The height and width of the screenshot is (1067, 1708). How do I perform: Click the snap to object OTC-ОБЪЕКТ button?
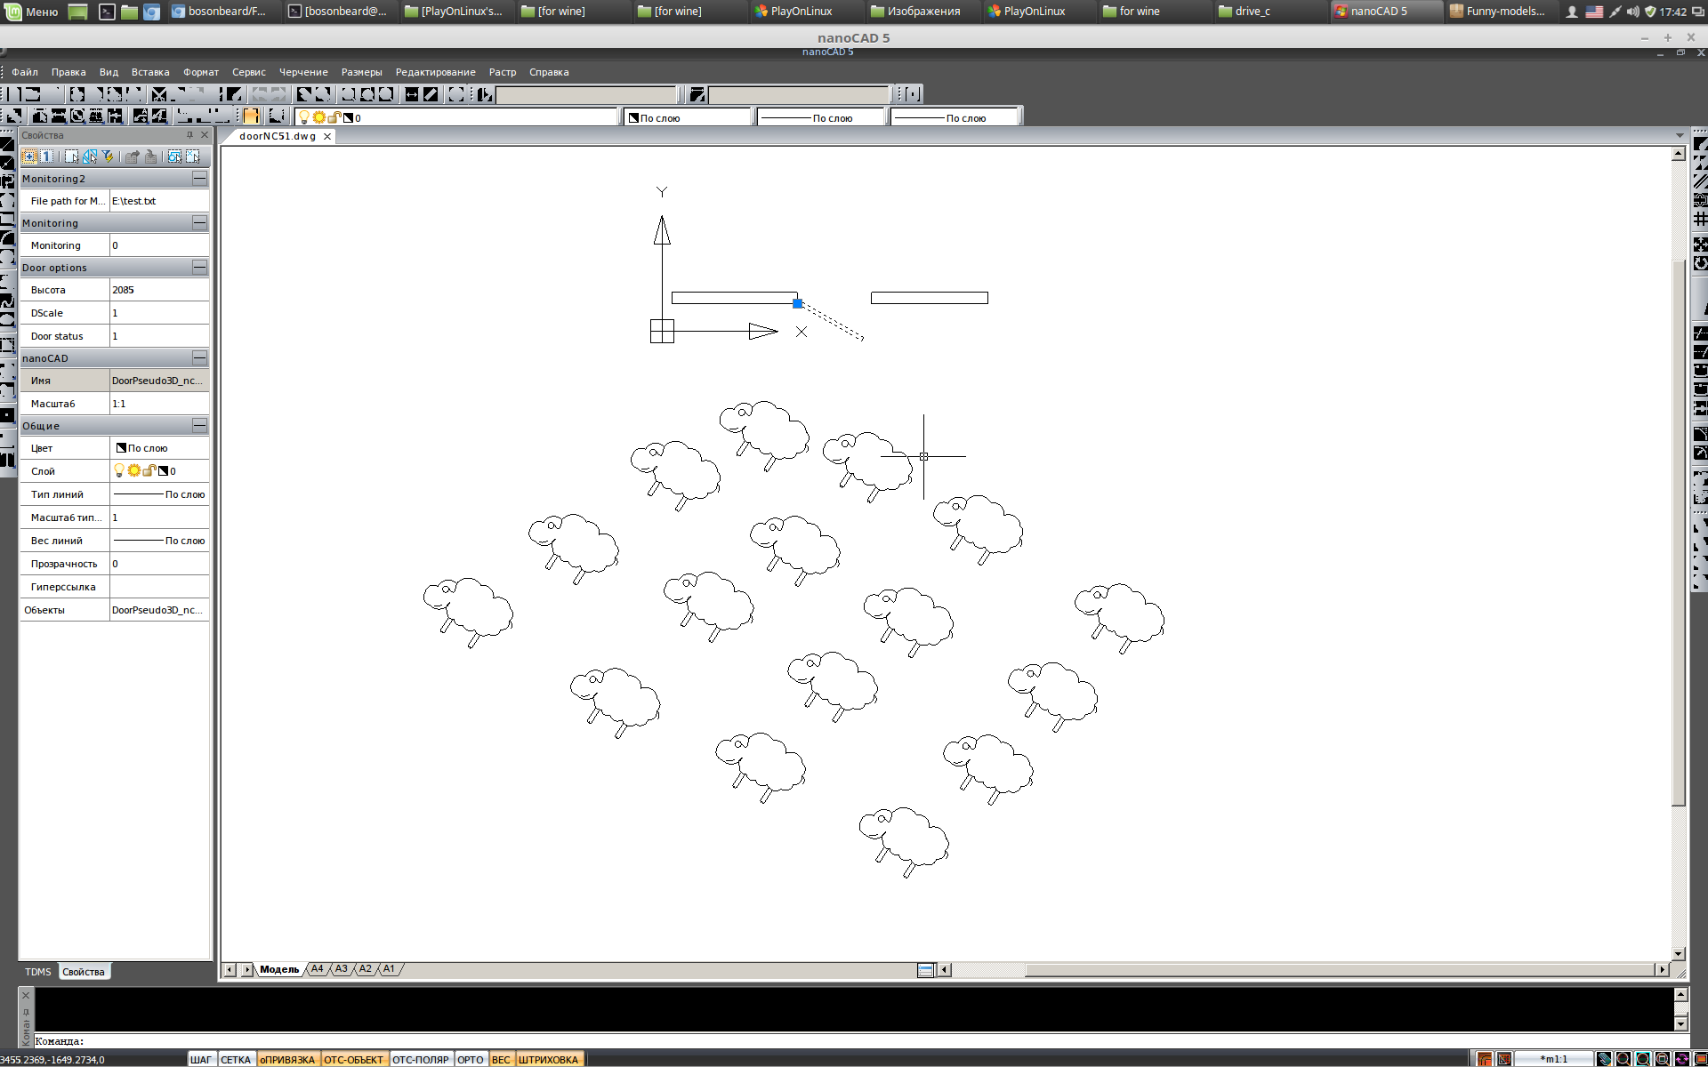coord(354,1060)
